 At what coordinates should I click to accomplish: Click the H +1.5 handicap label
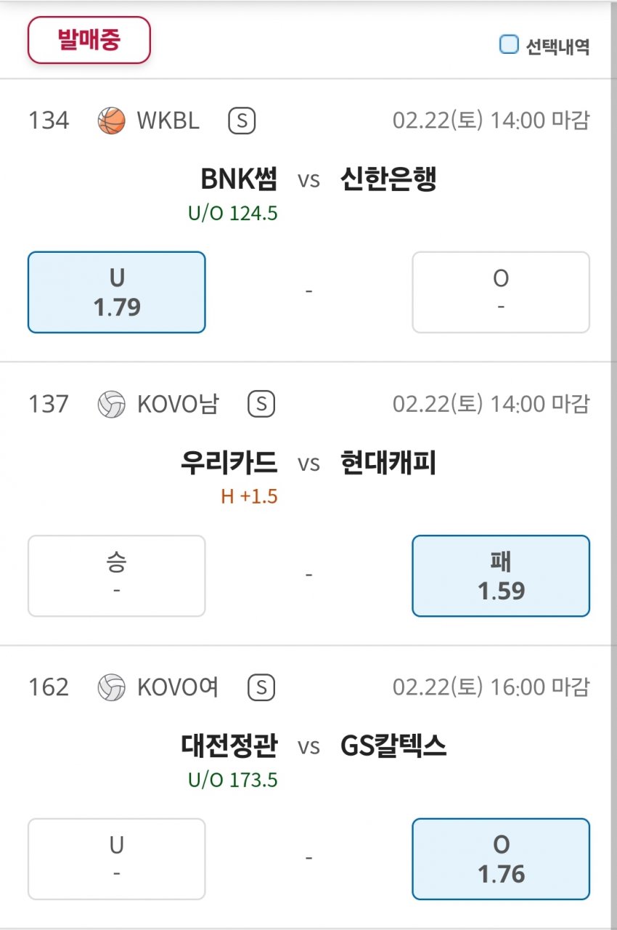click(x=250, y=497)
